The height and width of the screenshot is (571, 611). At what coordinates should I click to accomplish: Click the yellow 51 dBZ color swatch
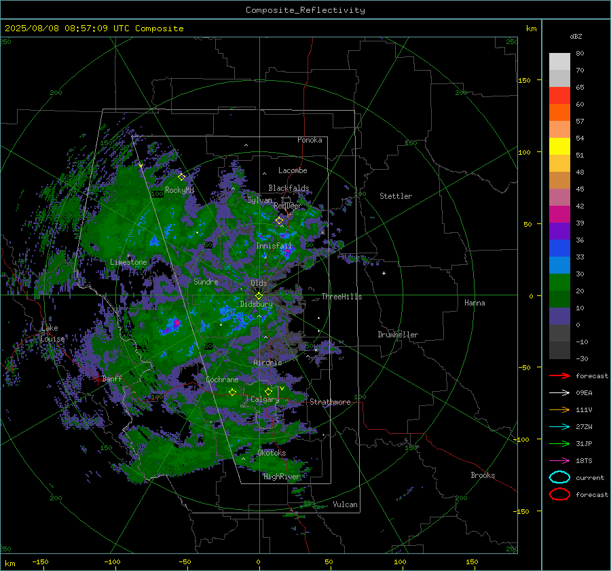(x=559, y=147)
